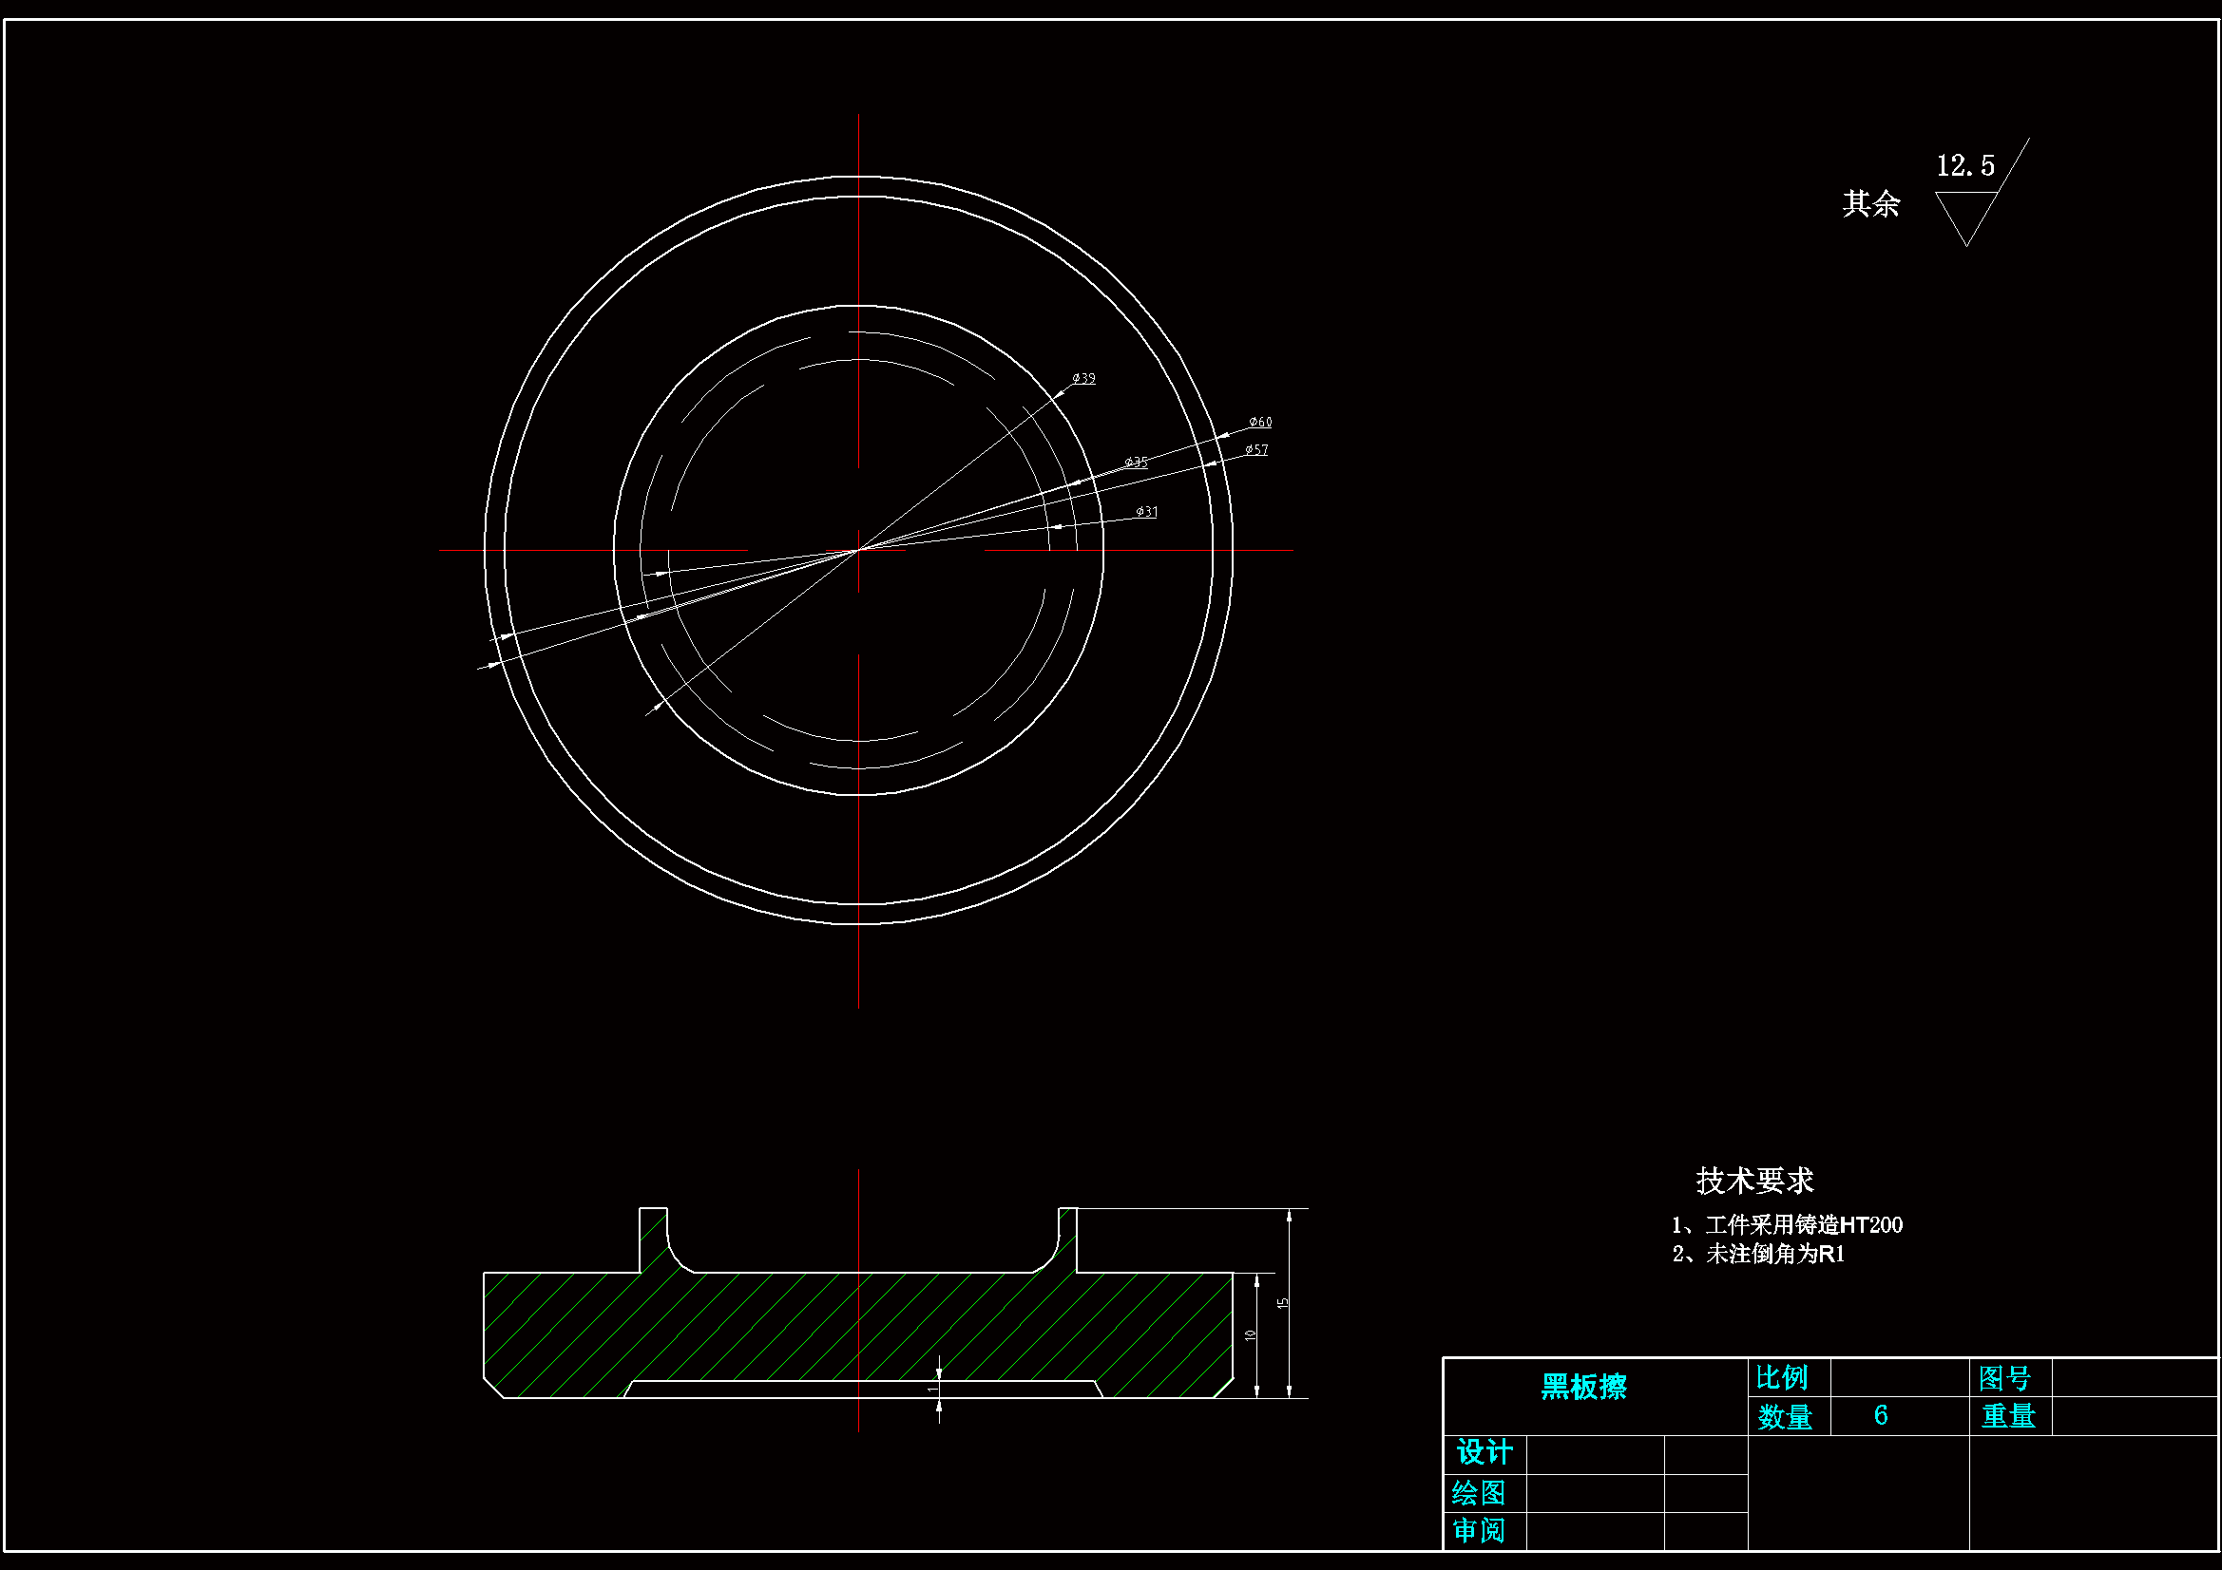Viewport: 2222px width, 1570px height.
Task: Select the 审阅 row label
Action: pos(1479,1531)
